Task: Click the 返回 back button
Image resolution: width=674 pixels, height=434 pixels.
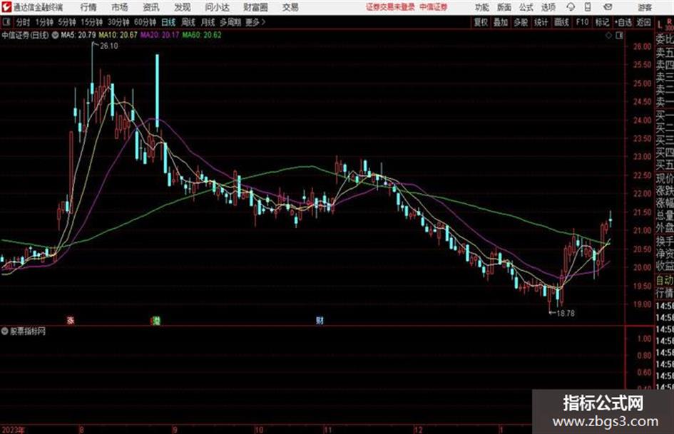Action: [x=643, y=22]
